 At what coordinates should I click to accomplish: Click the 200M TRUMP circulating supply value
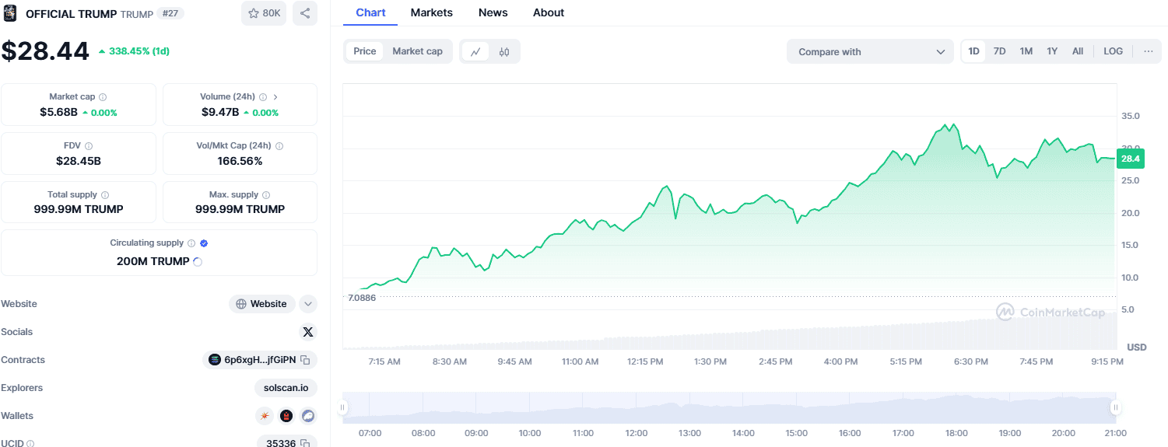153,261
